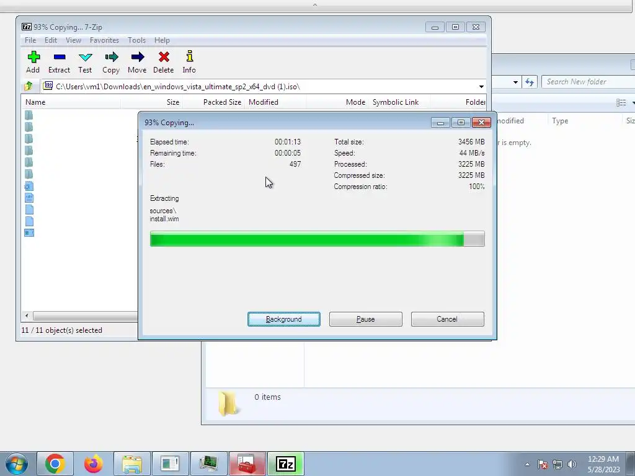Open the clock showing 12:29 AM
635x476 pixels.
tap(603, 464)
